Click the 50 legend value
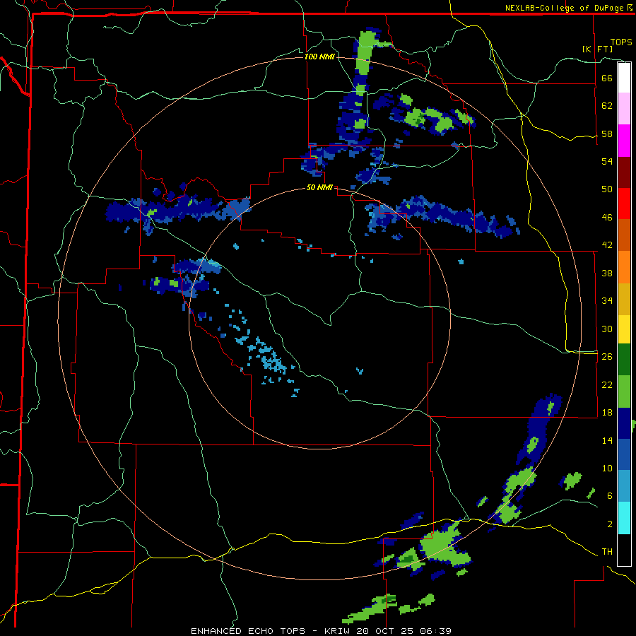636x636 pixels. click(607, 189)
